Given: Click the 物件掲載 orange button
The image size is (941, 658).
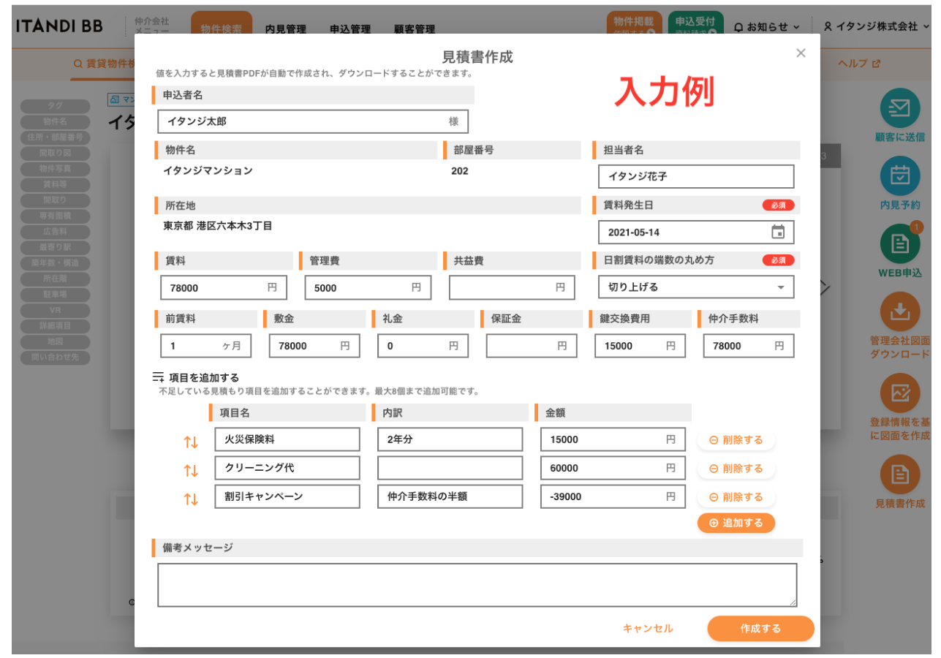Looking at the screenshot, I should pos(634,25).
